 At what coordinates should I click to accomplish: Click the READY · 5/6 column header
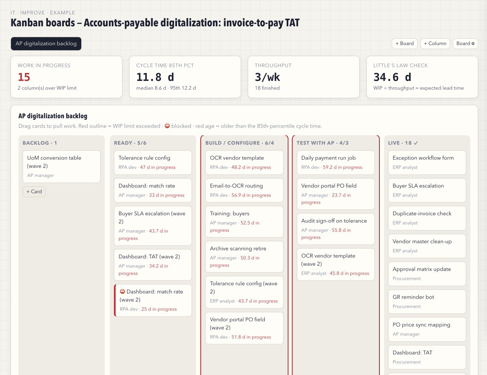coord(130,143)
